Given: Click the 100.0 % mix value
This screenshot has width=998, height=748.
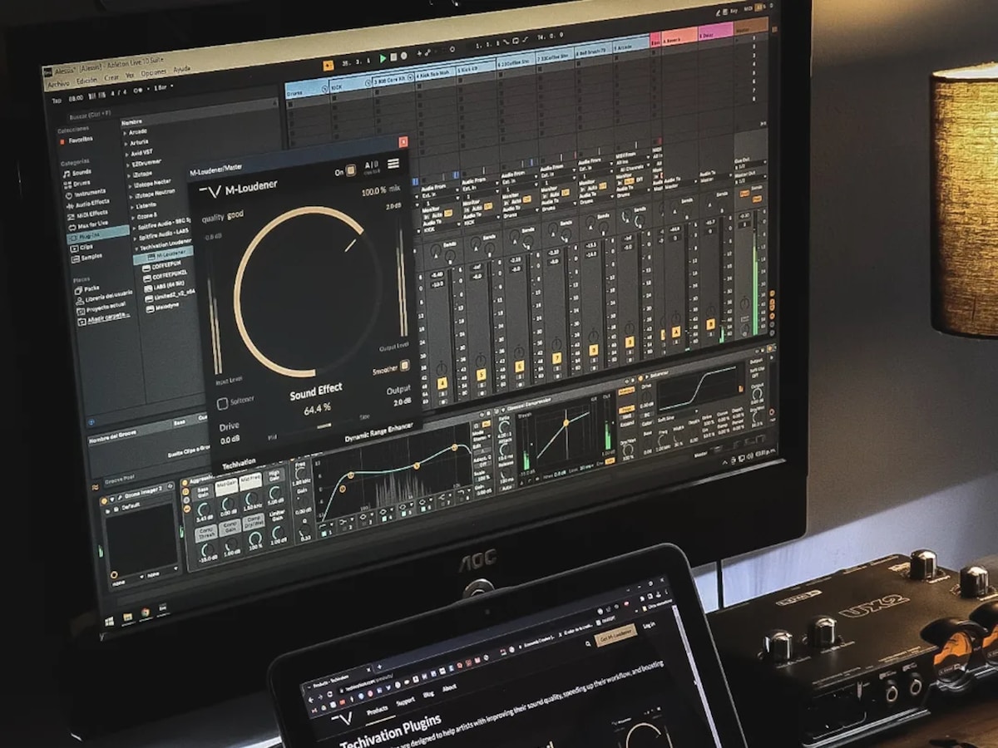Looking at the screenshot, I should (x=381, y=189).
